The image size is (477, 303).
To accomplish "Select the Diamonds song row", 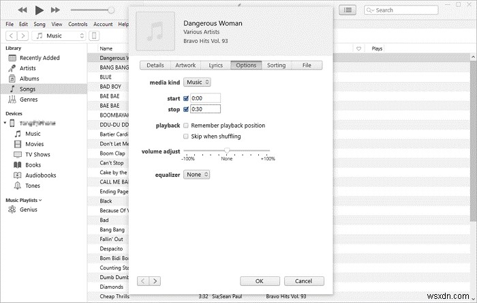I will [x=112, y=287].
